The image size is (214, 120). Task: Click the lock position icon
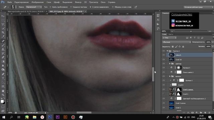pyautogui.click(x=180, y=47)
